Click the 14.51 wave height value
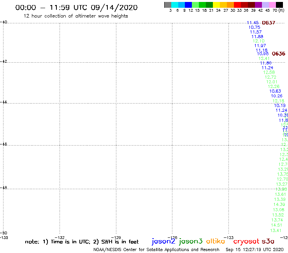This screenshot has width=288, height=253. point(276,225)
